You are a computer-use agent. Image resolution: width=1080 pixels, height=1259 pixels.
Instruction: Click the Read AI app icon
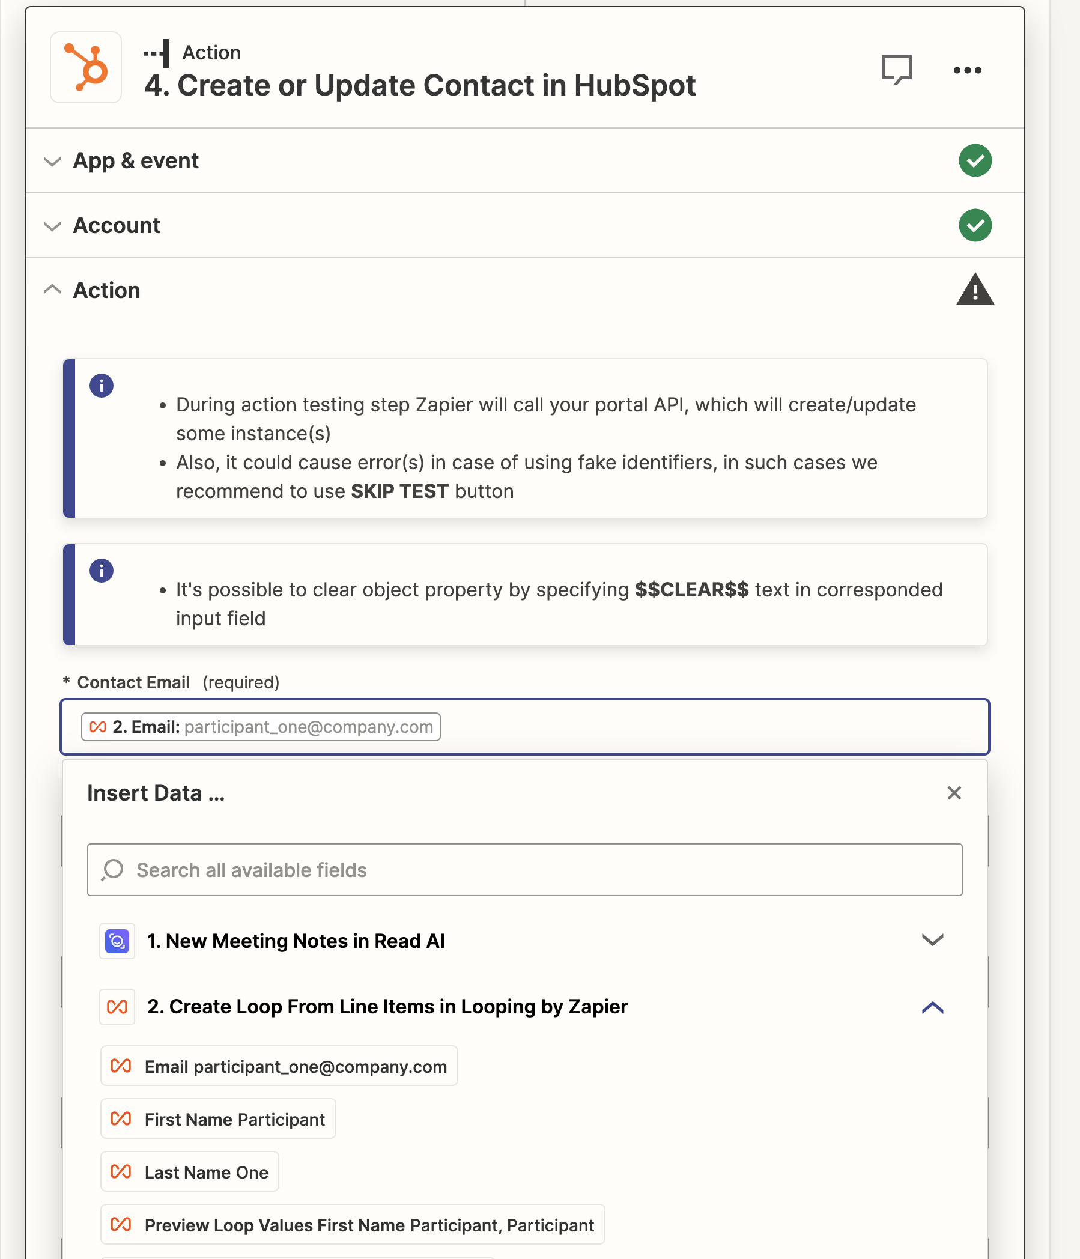coord(117,941)
